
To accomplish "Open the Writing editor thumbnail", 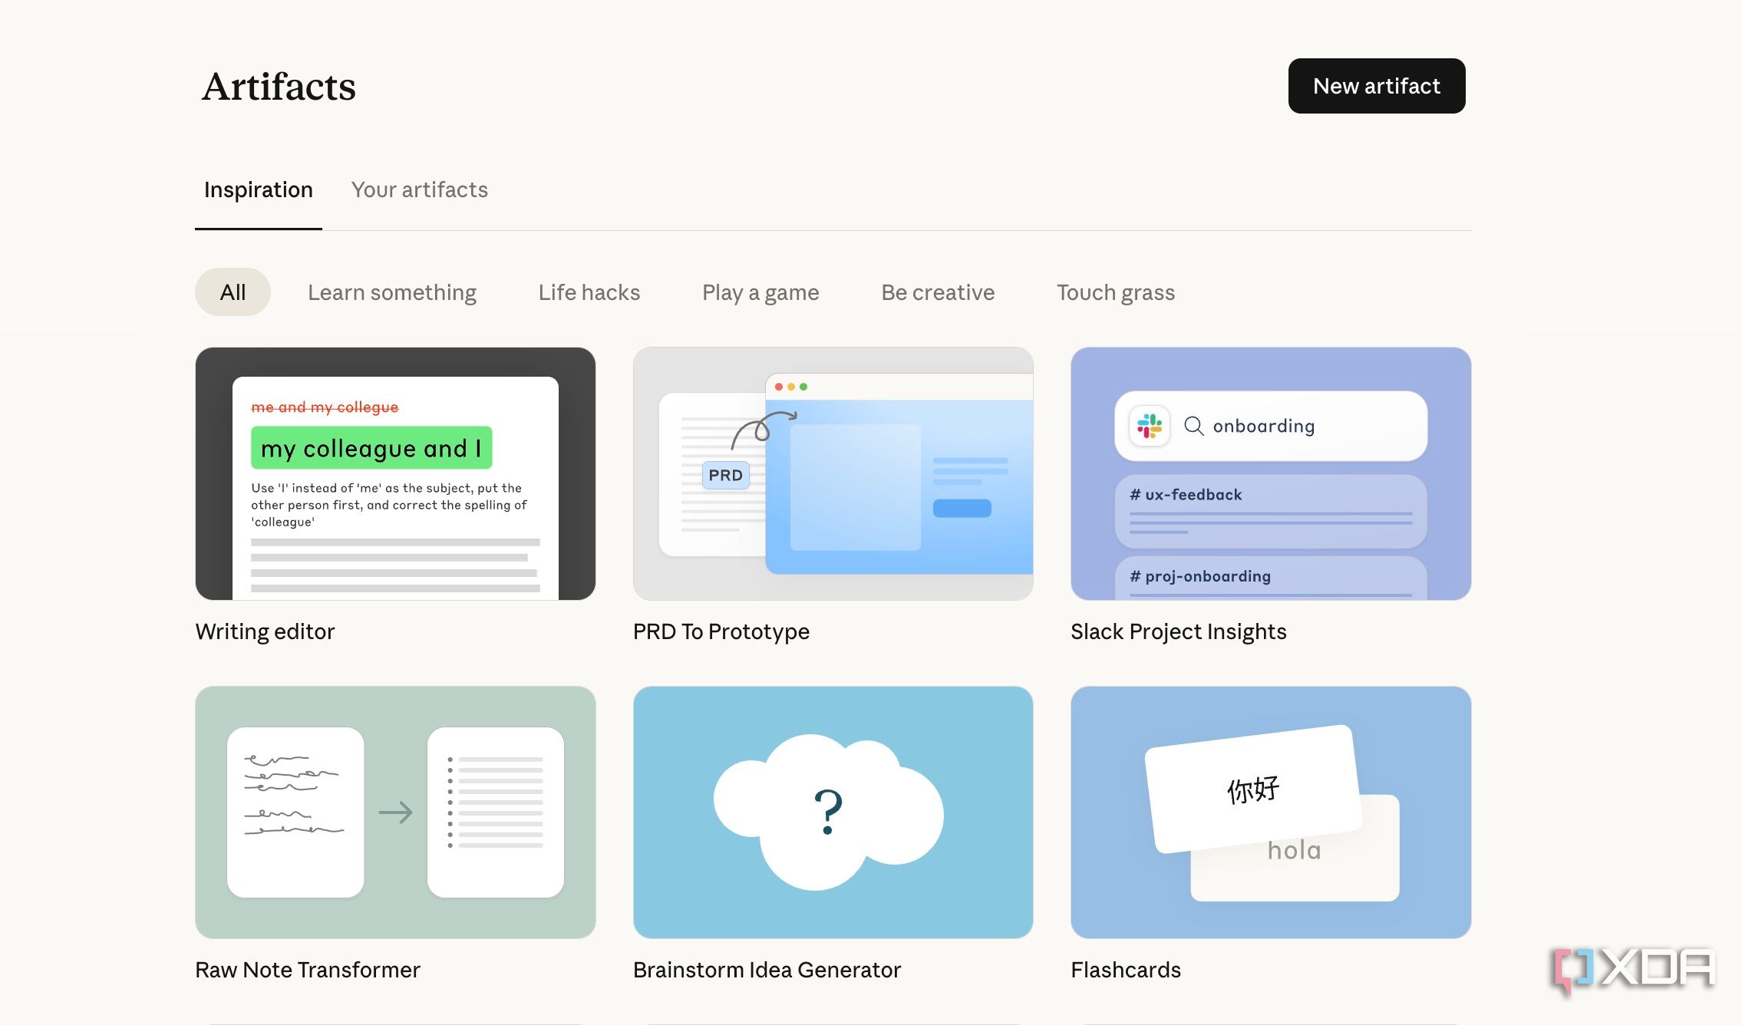I will coord(395,473).
